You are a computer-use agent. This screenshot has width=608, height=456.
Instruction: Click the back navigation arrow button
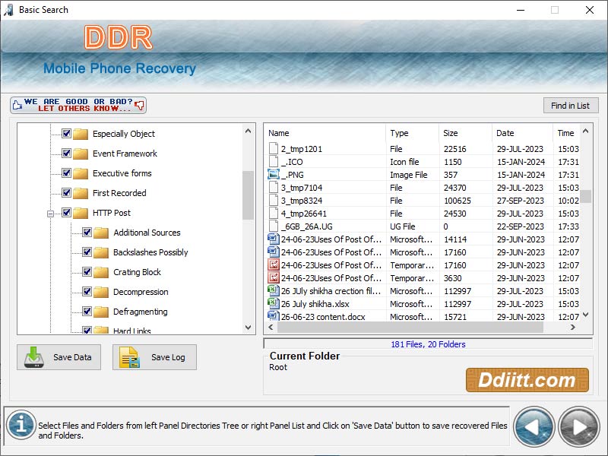click(x=534, y=426)
